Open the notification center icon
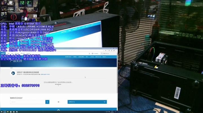This screenshot has width=203, height=113. [116, 112]
